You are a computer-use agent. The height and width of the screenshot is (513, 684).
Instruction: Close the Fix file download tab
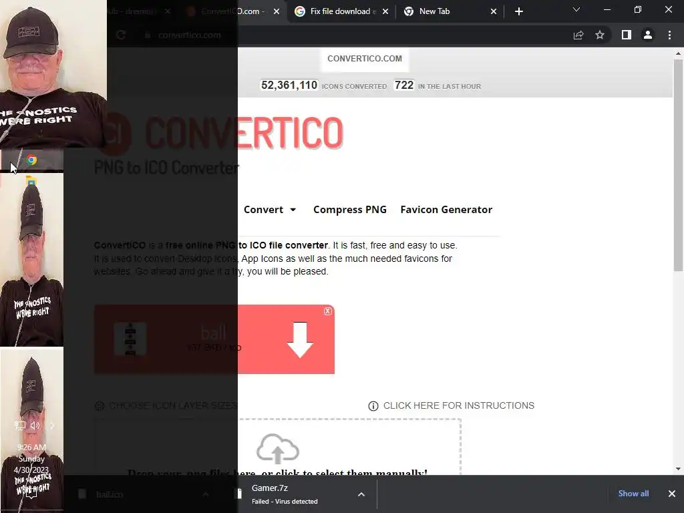(385, 12)
